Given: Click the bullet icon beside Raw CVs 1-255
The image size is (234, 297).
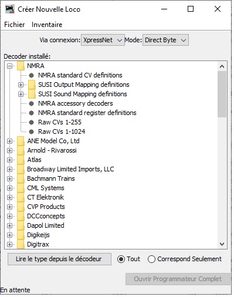Looking at the screenshot, I should pos(31,122).
